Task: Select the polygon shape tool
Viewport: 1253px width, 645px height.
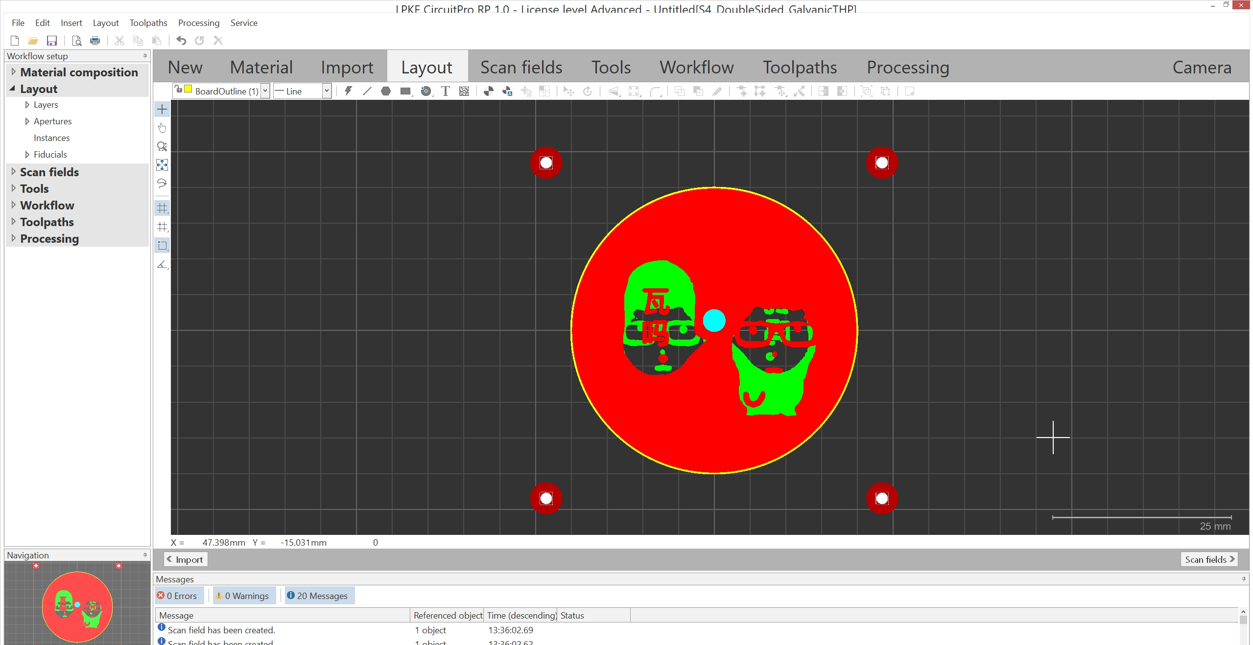Action: click(x=386, y=91)
